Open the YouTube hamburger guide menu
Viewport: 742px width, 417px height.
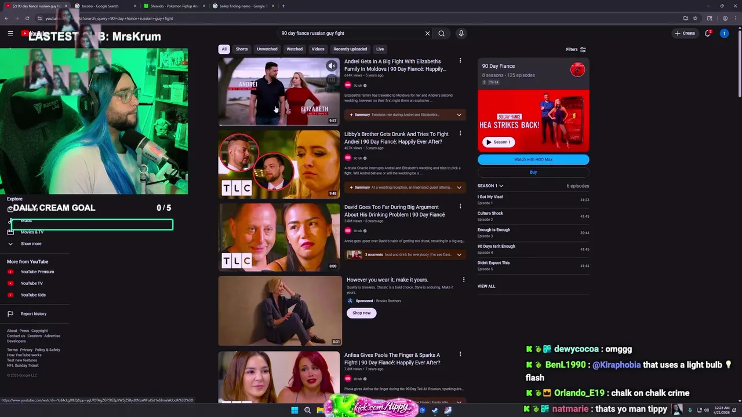click(x=10, y=34)
